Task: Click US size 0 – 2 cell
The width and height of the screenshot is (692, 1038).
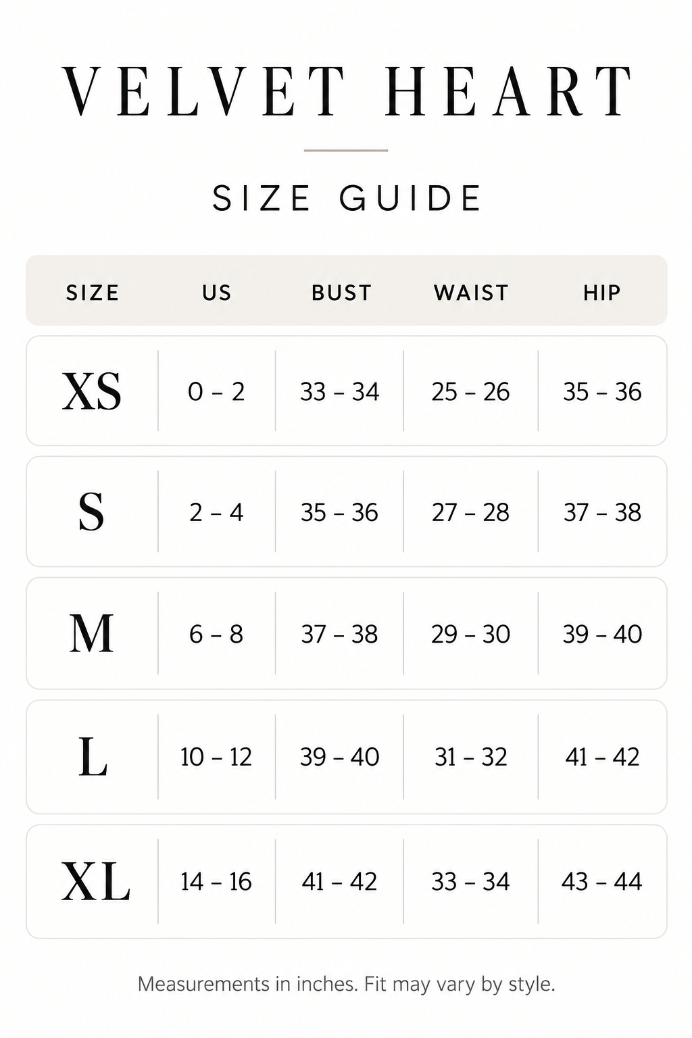Action: tap(216, 391)
